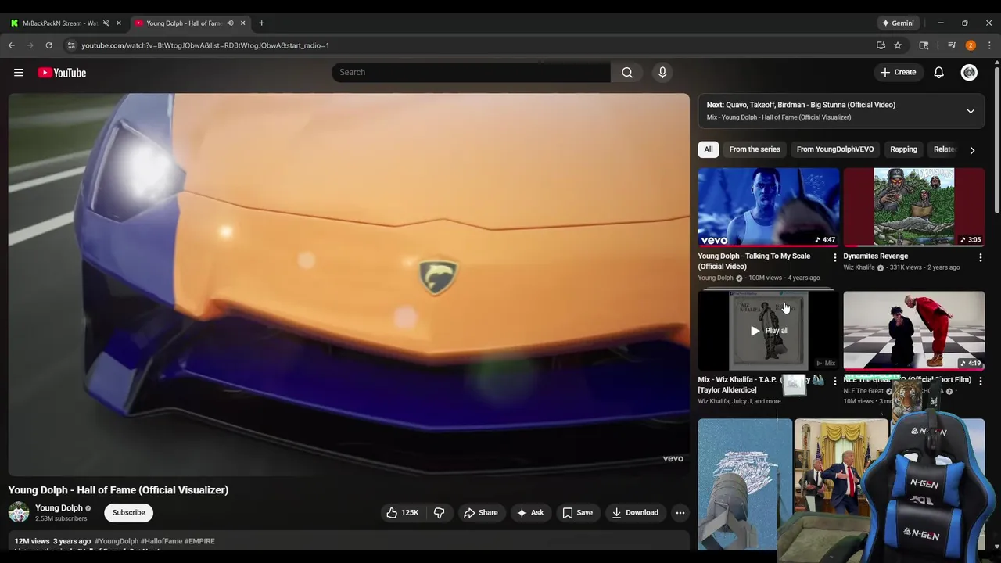1001x563 pixels.
Task: Expand the Next up mix playlist panel
Action: coord(971,111)
